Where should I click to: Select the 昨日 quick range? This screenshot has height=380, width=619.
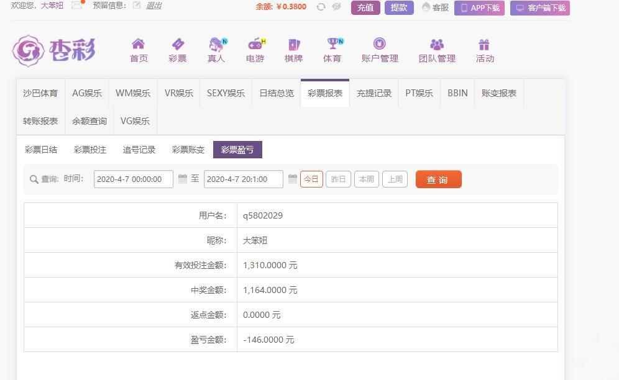[338, 179]
